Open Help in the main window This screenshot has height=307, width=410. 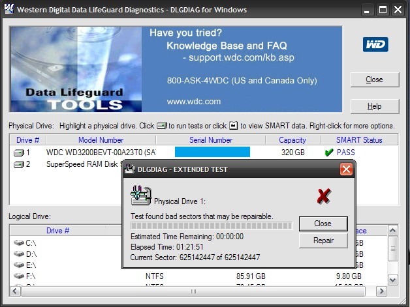coord(375,106)
